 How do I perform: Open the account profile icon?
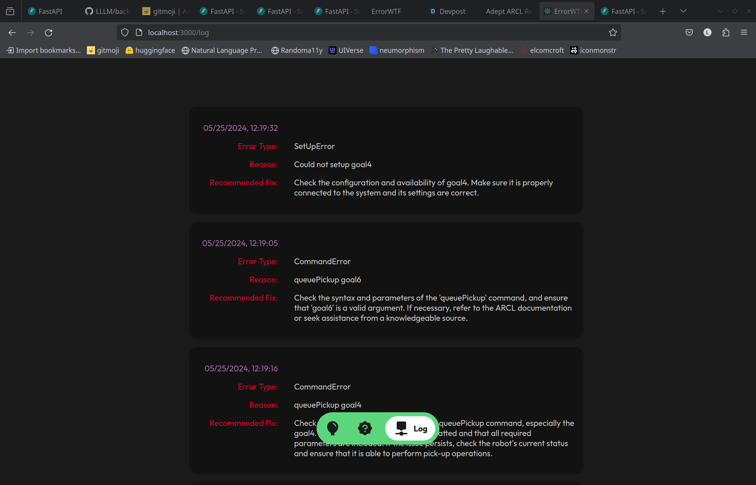click(707, 32)
